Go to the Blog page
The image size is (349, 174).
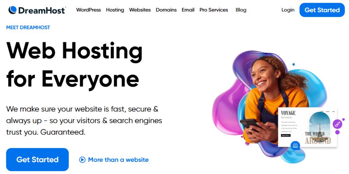coord(241,10)
